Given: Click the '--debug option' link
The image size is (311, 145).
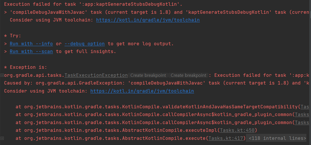Looking at the screenshot, I should tap(84, 44).
